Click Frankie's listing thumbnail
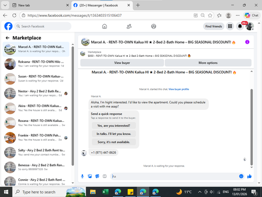 point(10,138)
